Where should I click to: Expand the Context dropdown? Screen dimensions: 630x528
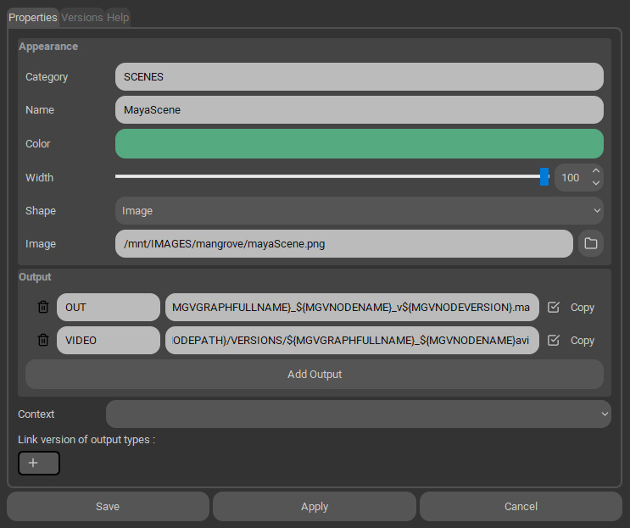pyautogui.click(x=358, y=414)
